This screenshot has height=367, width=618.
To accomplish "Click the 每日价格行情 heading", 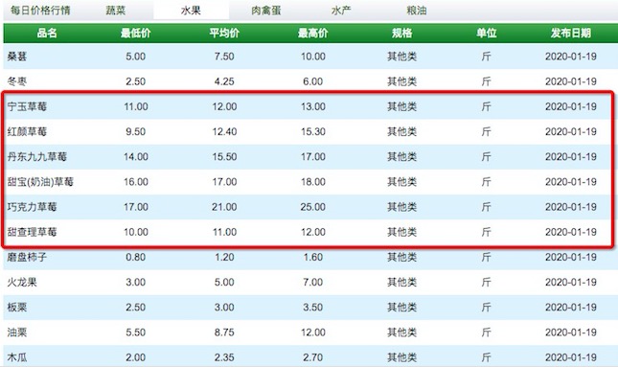I will tap(40, 11).
